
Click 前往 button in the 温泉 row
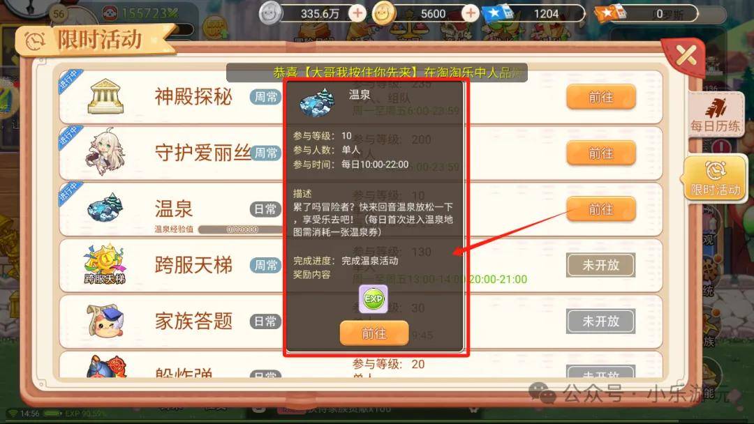coord(601,209)
